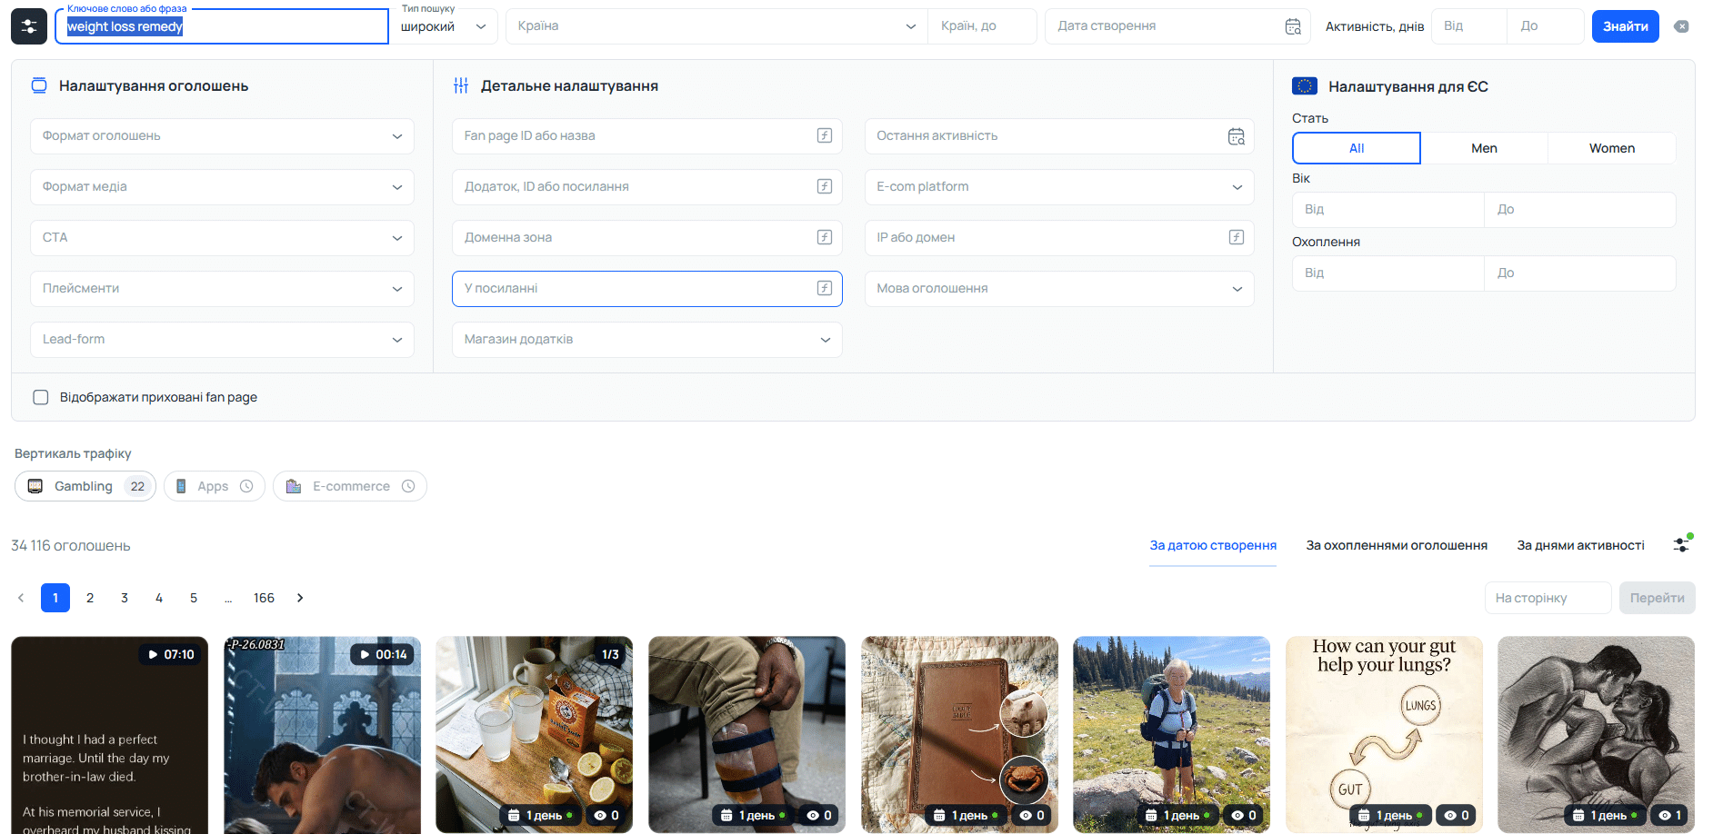The height and width of the screenshot is (834, 1713).
Task: Expand Формат оголошень dropdown
Action: pyautogui.click(x=222, y=136)
